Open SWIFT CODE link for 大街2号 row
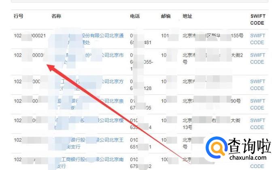Viewport: 276px width, 170px height. click(257, 58)
